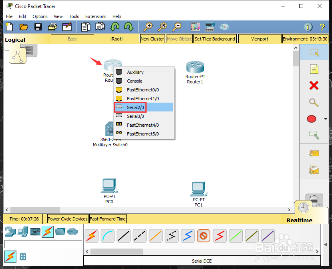The image size is (332, 269).
Task: Click the cloud icon in the top toolbar
Action: [224, 27]
